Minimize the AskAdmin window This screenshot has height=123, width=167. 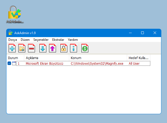pyautogui.click(x=130, y=33)
